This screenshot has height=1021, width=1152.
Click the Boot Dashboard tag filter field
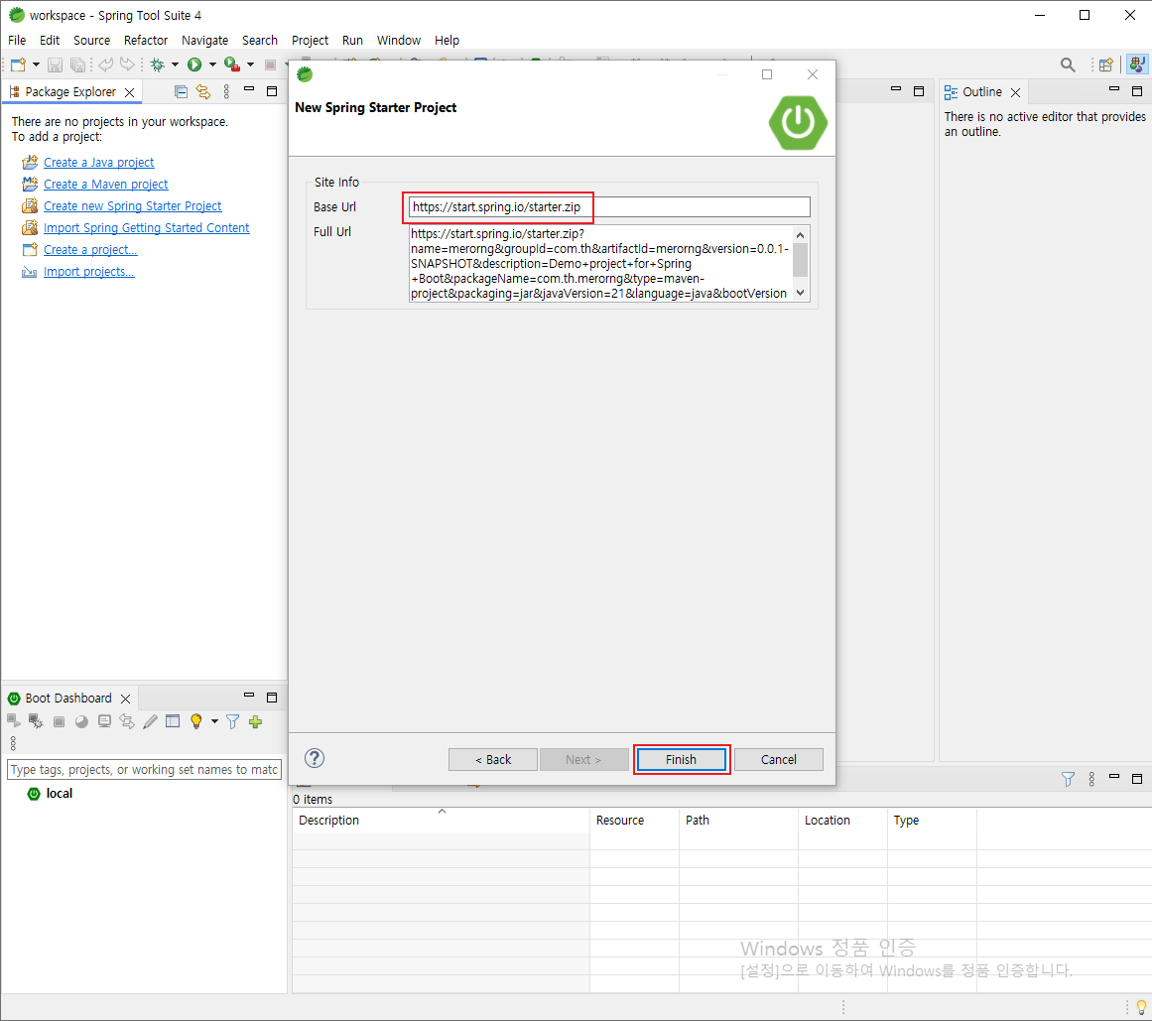click(145, 769)
